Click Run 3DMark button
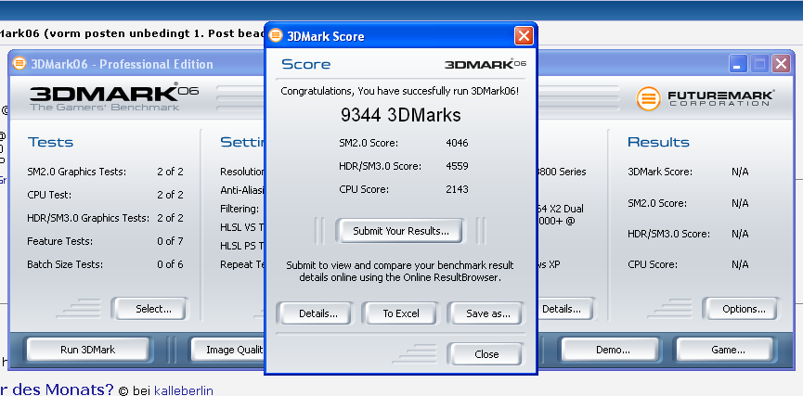The image size is (803, 396). coord(87,350)
